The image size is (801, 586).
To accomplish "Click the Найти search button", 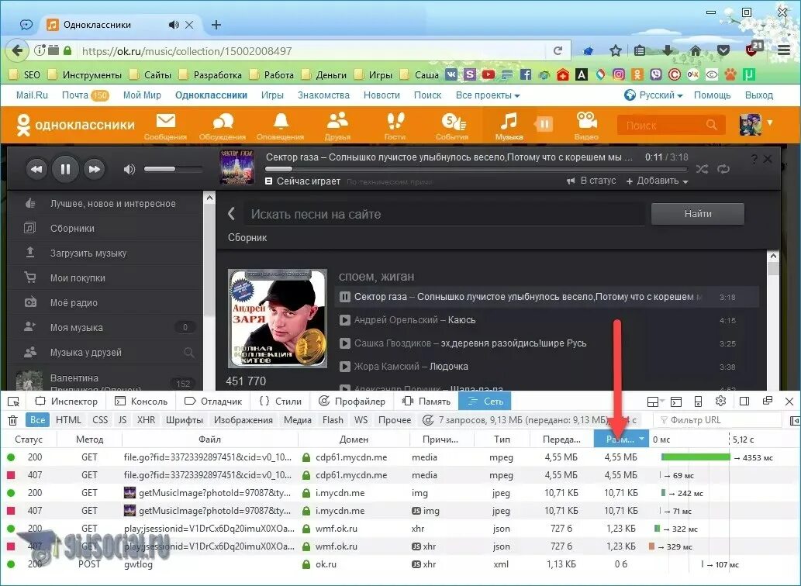I will [698, 214].
